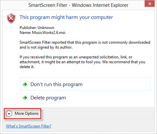Image resolution: width=157 pixels, height=134 pixels.
Task: Click the words delete it in the warning
Action: point(27,67)
